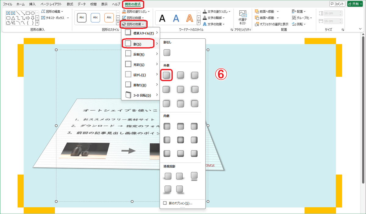Click the 共有 share button

(355, 4)
